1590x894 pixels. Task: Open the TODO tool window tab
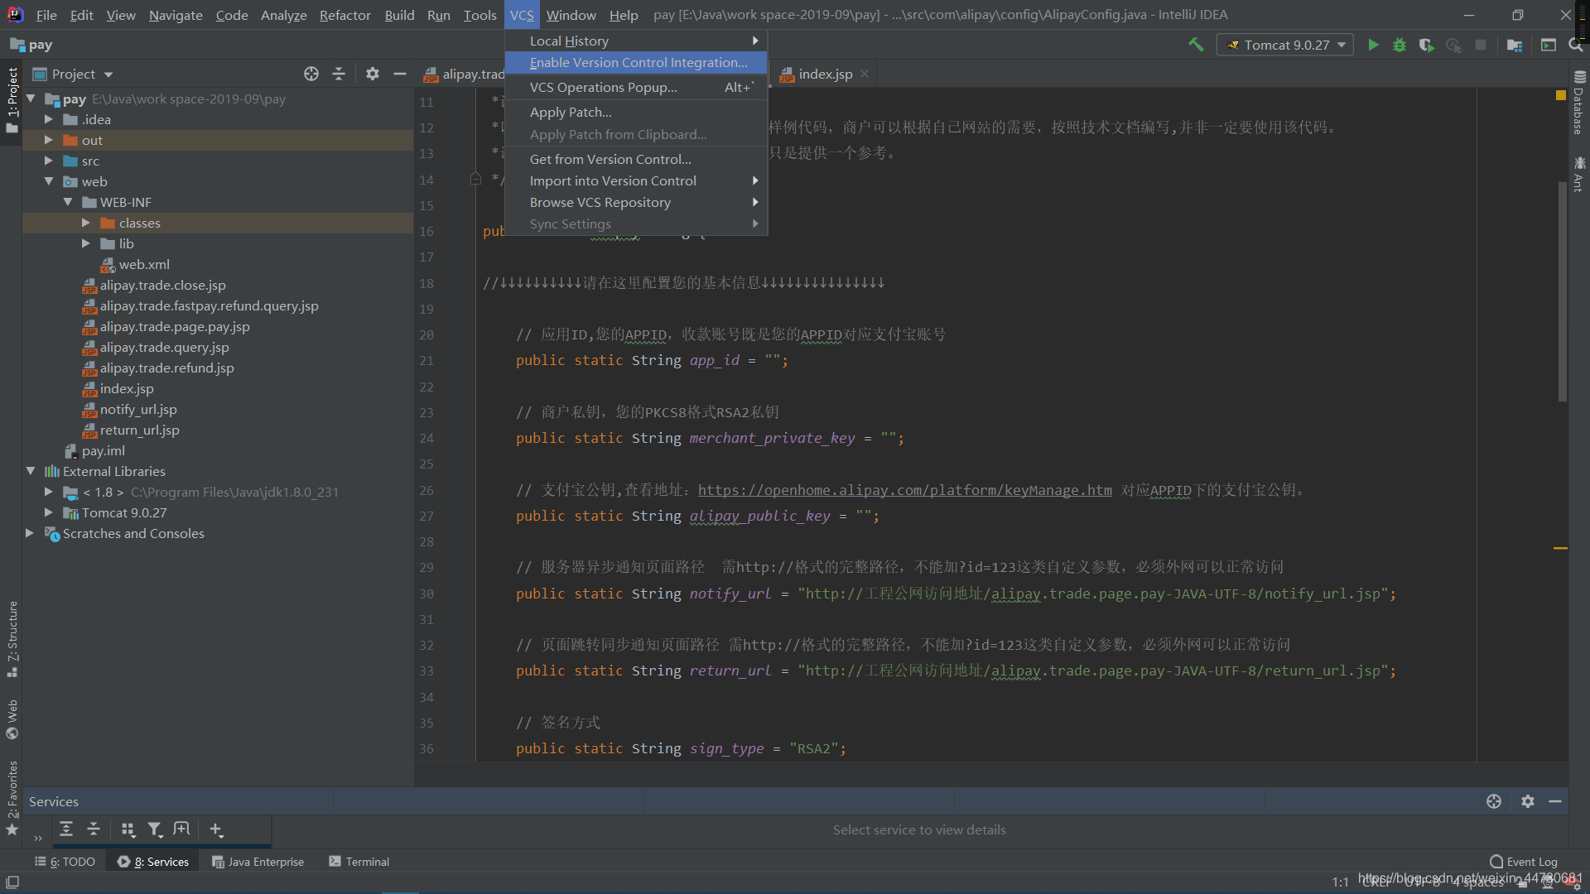coord(65,862)
